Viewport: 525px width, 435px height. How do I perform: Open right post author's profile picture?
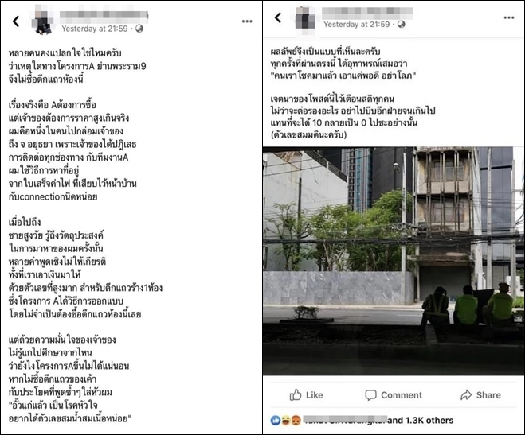[305, 18]
